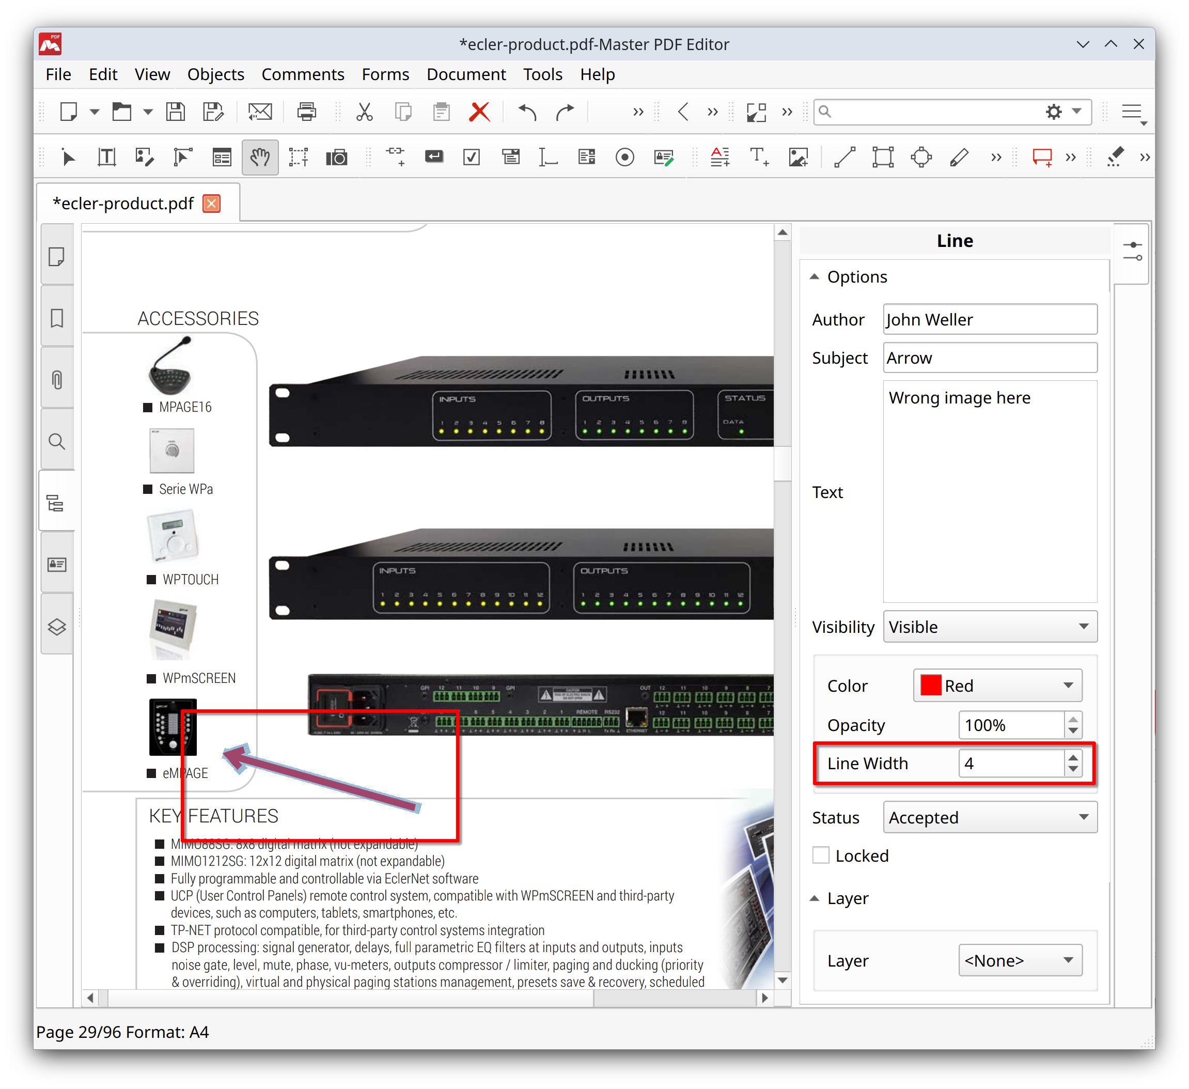Select the Checkbox form field tool

(472, 158)
